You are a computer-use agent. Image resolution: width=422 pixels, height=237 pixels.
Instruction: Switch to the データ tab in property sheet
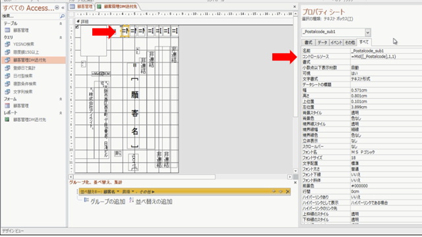click(x=322, y=42)
